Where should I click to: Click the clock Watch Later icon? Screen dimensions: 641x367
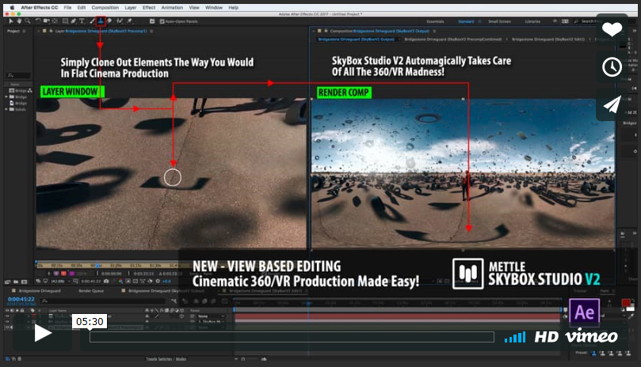click(612, 66)
